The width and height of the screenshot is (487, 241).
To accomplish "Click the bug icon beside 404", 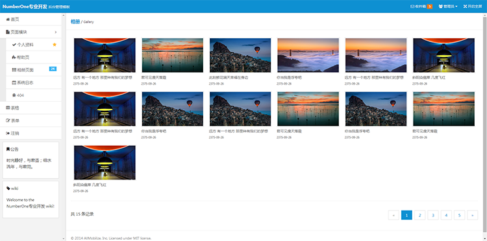I will tap(14, 95).
